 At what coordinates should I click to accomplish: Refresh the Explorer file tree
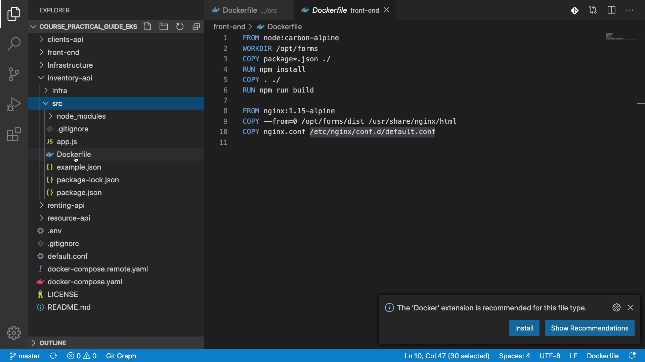tap(180, 26)
